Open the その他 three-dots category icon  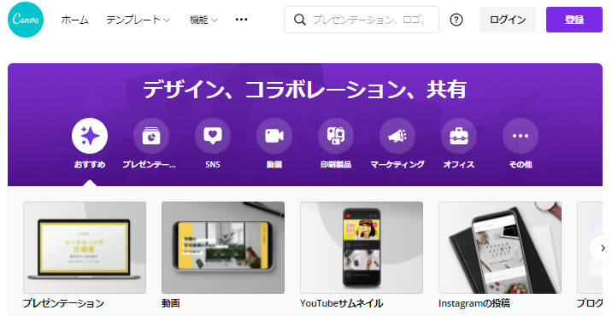(521, 136)
